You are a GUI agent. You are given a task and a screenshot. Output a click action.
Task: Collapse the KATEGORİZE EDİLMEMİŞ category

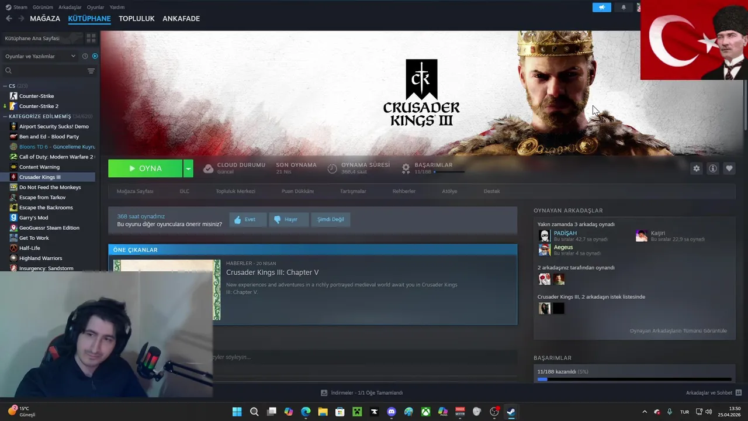point(5,116)
